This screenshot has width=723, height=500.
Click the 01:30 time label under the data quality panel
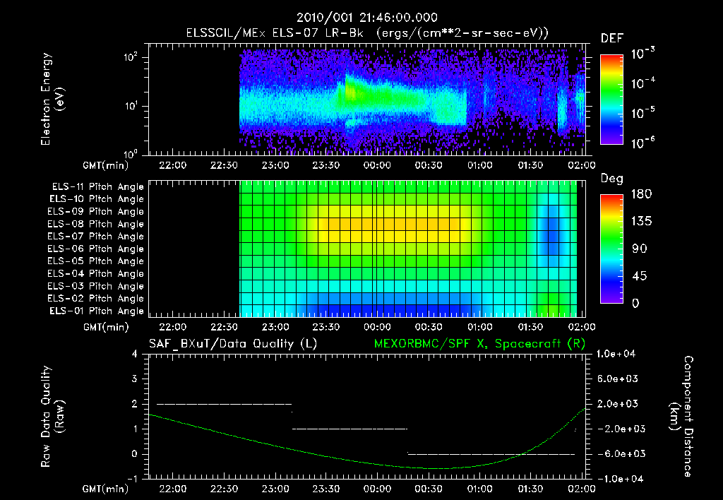click(530, 489)
